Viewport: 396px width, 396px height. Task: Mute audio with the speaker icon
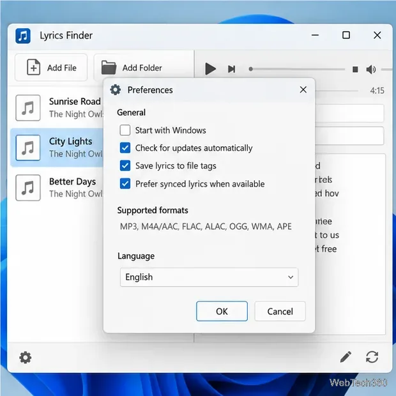pyautogui.click(x=371, y=69)
